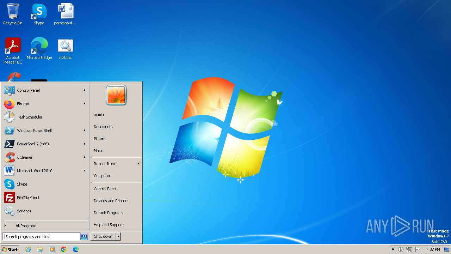The image size is (451, 254).
Task: Open Windows Media Player on taskbar
Action: [52, 249]
